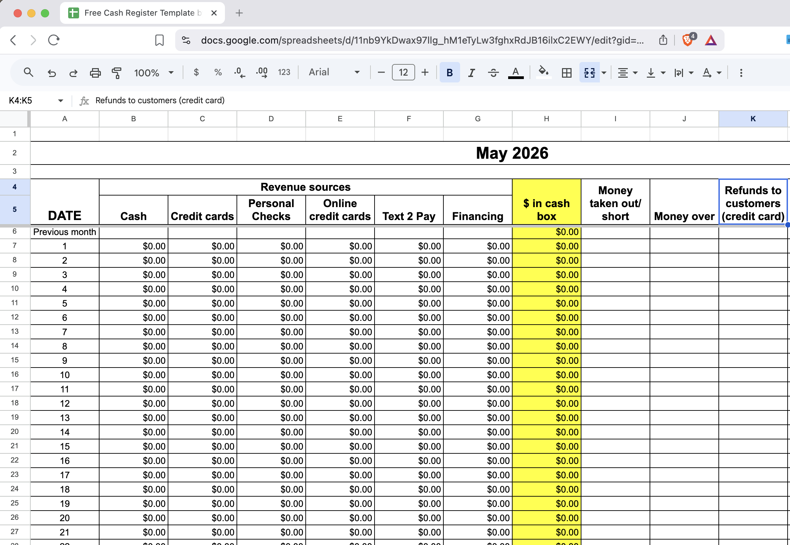Click the address bar URL
Screen dimensions: 790x545
click(x=422, y=40)
